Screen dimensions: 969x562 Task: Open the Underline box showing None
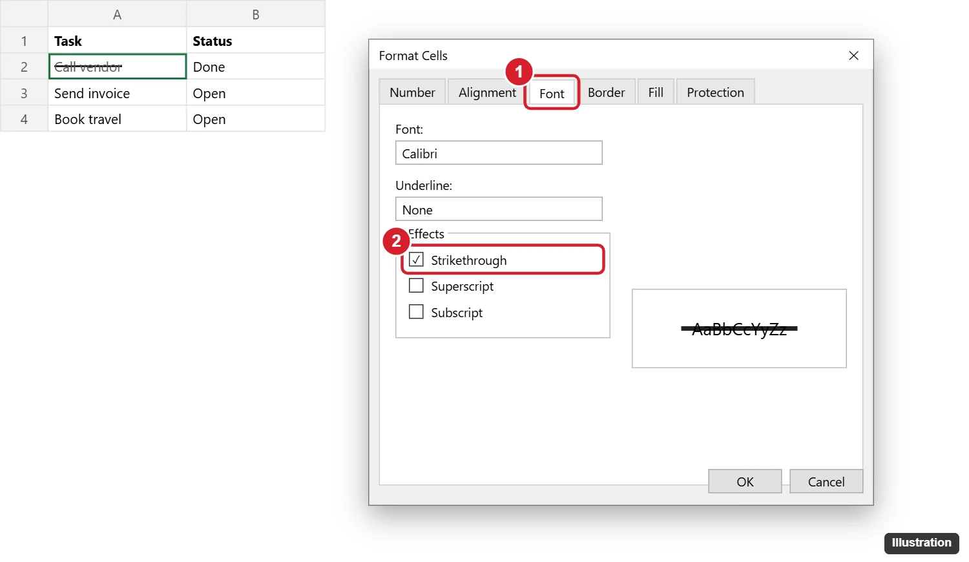[499, 209]
